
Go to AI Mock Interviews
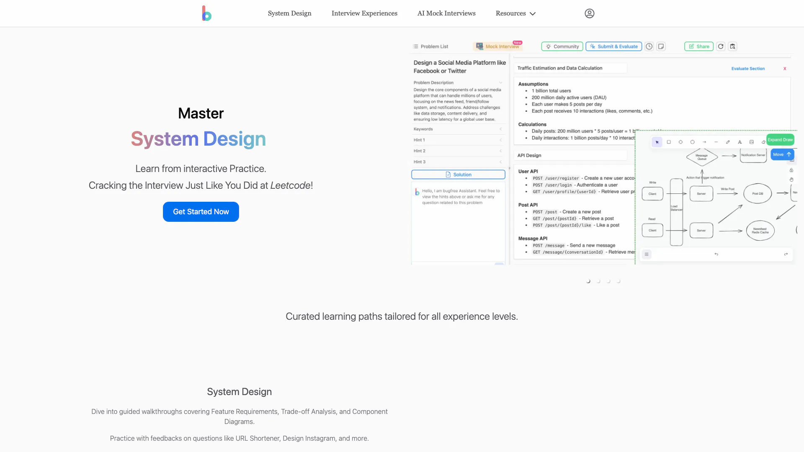pyautogui.click(x=446, y=13)
